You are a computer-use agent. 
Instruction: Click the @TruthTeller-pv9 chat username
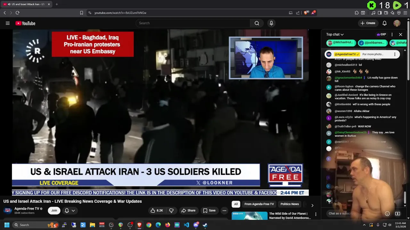[345, 126]
